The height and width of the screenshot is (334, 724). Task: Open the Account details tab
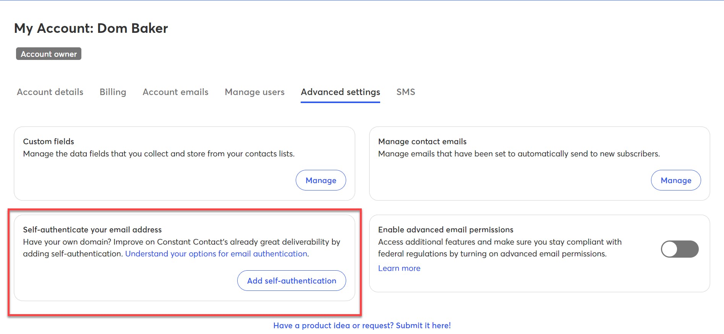point(50,92)
